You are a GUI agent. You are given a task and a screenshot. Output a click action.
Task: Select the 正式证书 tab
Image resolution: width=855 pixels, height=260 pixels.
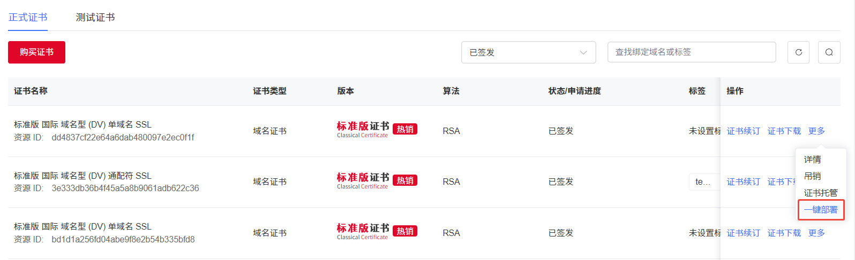(x=28, y=18)
